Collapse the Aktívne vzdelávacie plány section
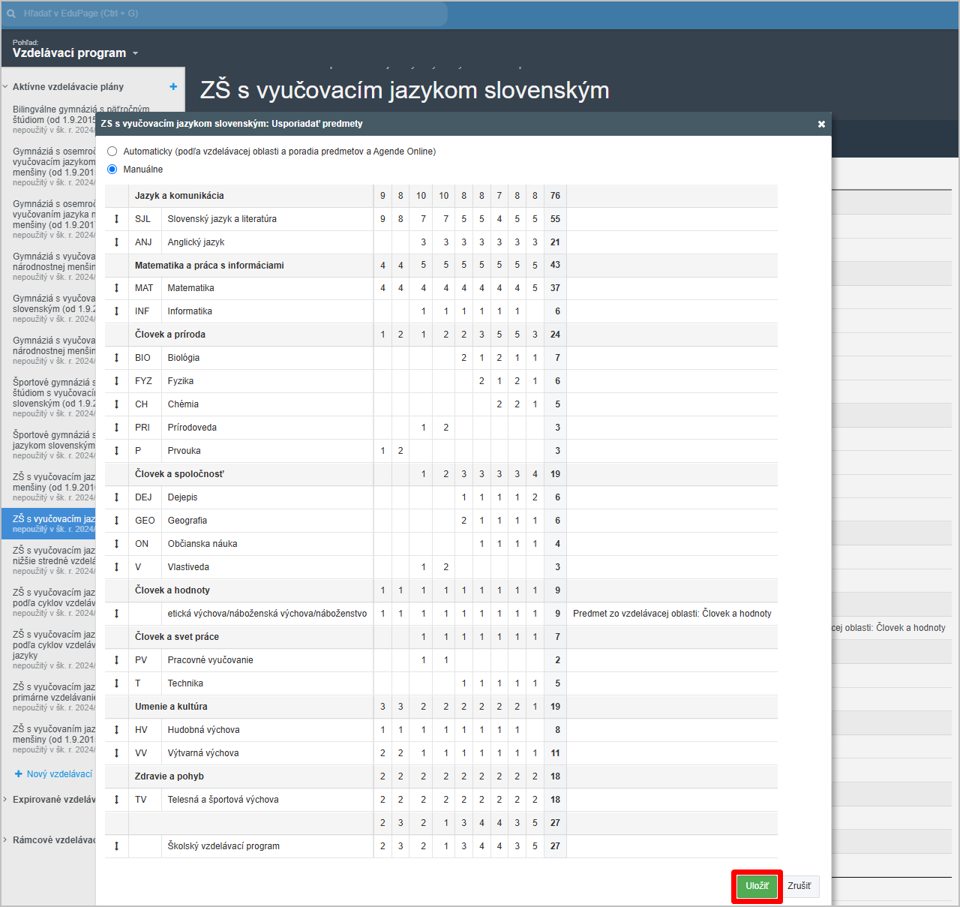Image resolution: width=960 pixels, height=907 pixels. [6, 87]
